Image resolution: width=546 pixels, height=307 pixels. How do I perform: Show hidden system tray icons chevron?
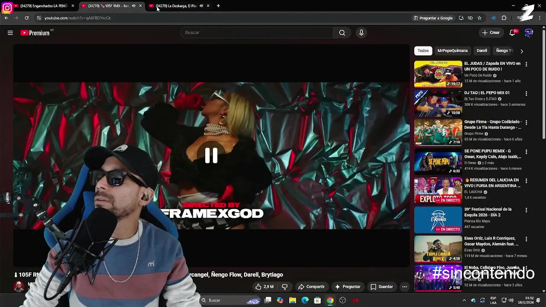click(x=464, y=300)
